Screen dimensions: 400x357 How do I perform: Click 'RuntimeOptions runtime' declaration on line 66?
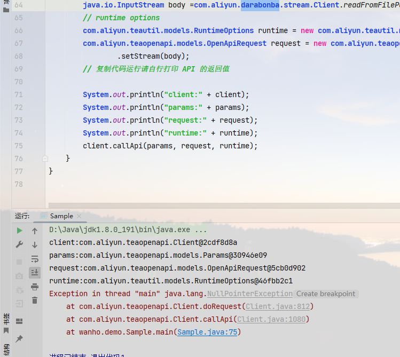[240, 30]
